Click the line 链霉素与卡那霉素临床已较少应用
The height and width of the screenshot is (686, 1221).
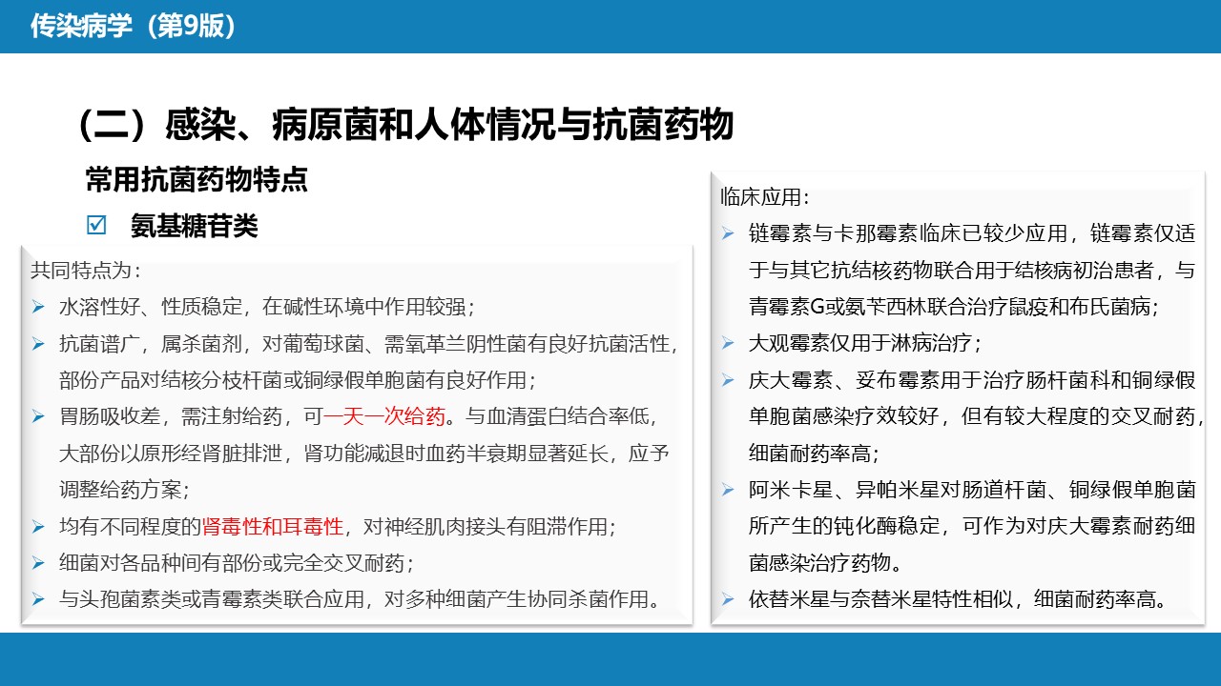tap(972, 233)
